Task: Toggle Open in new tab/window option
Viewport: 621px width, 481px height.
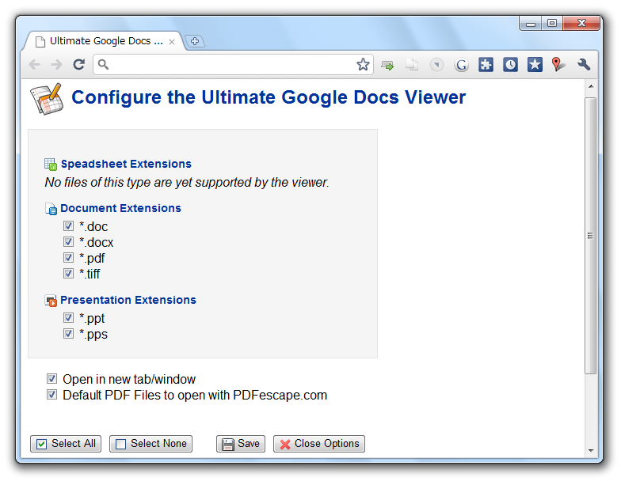Action: (x=52, y=378)
